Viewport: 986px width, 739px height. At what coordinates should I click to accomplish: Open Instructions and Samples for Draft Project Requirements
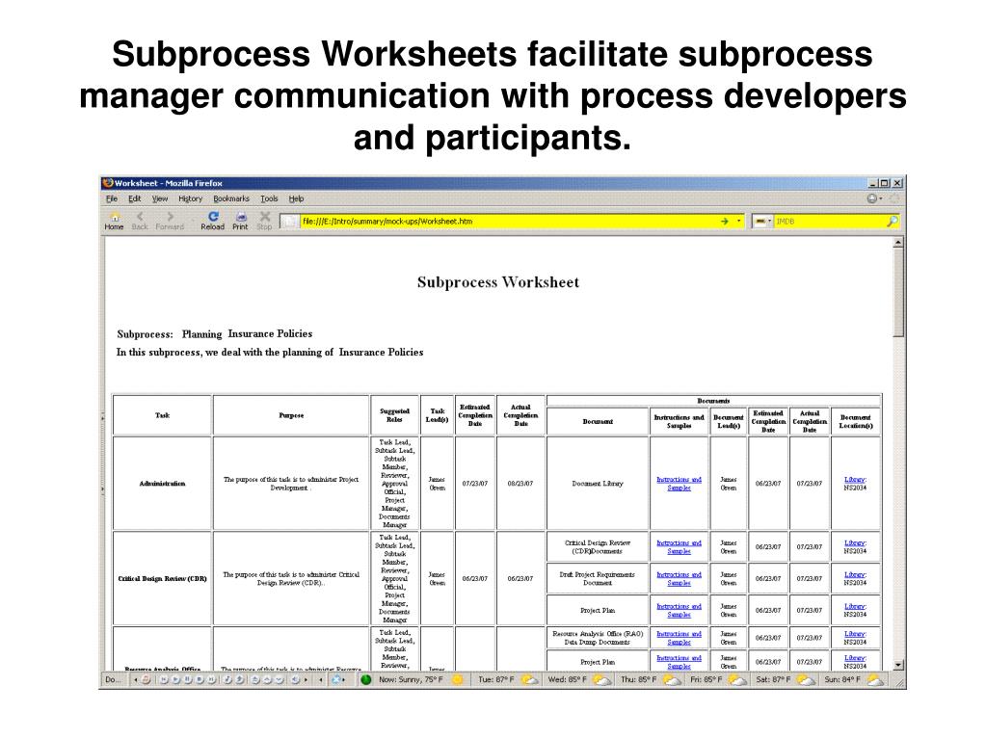(679, 578)
